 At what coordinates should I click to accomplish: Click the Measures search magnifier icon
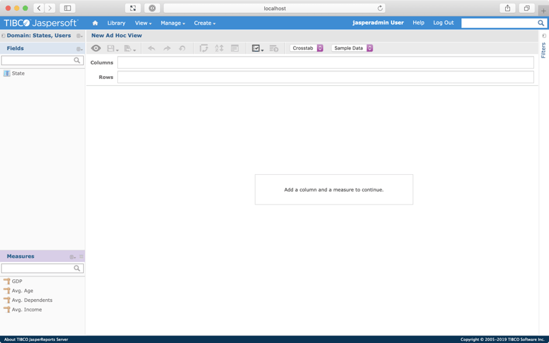[x=77, y=268]
